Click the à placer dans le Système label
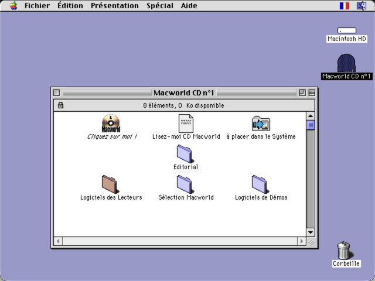 coord(261,136)
